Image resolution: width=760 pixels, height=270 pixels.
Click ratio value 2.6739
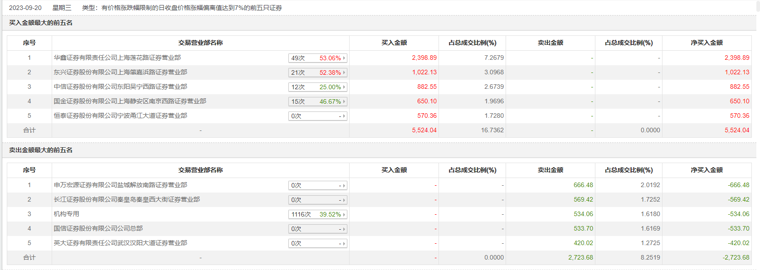tap(494, 87)
